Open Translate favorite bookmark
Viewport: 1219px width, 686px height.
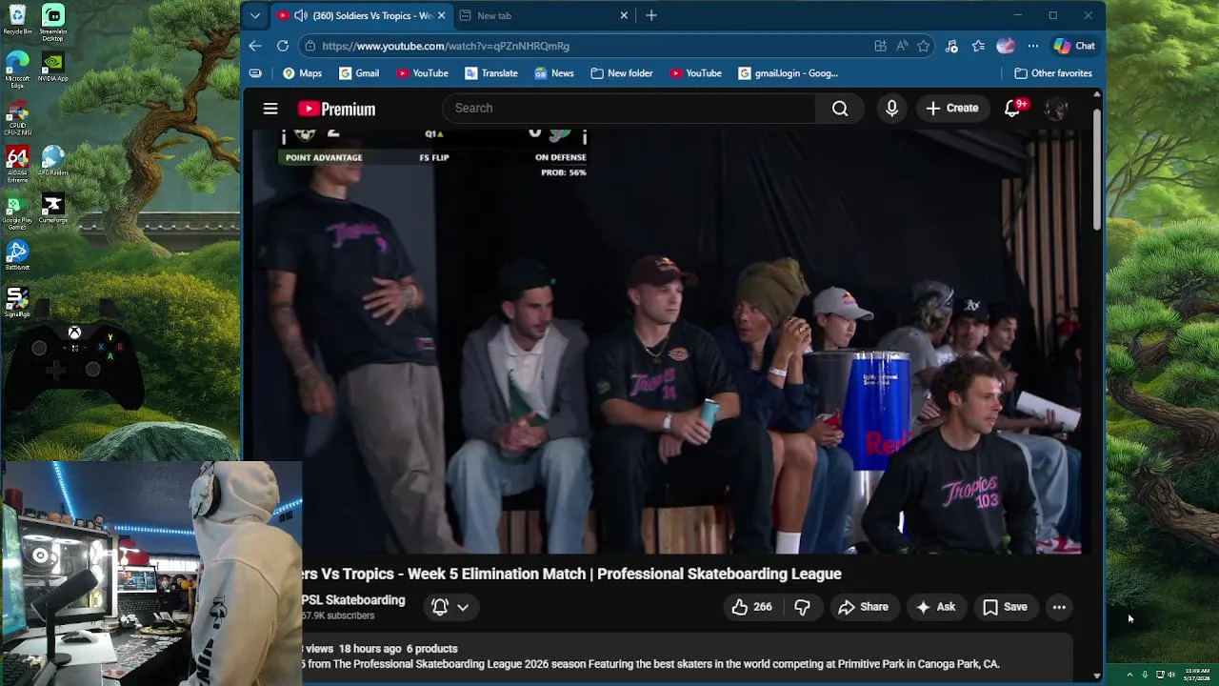(491, 73)
